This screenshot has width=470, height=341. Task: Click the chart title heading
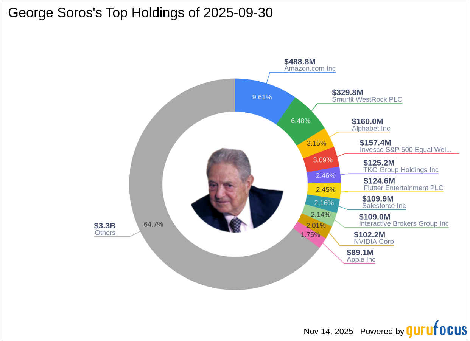(x=140, y=13)
